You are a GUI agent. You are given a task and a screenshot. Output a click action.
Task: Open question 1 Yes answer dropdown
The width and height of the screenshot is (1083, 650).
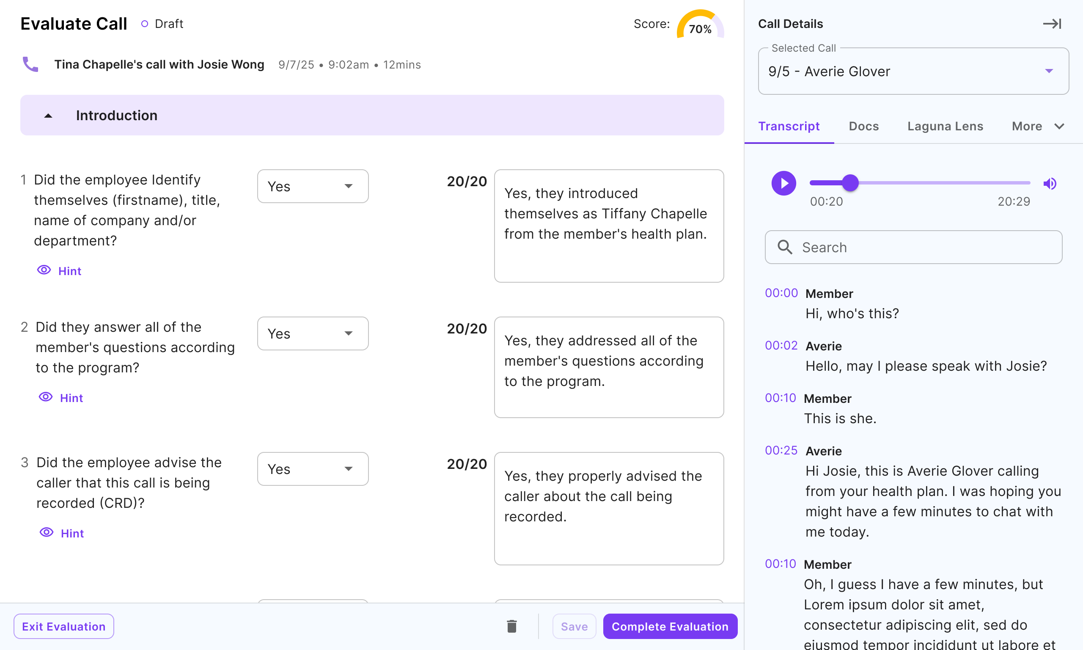pyautogui.click(x=313, y=186)
